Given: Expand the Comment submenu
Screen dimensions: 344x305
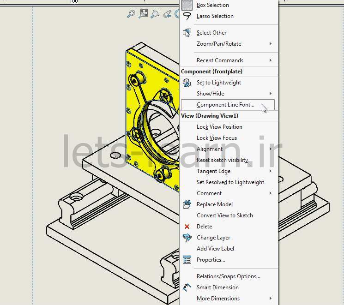Looking at the screenshot, I should tap(229, 193).
